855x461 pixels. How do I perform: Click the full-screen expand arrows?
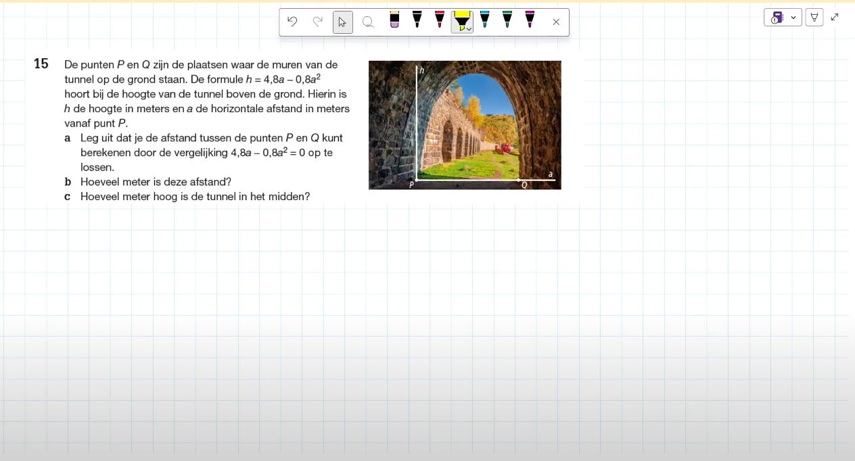point(835,17)
